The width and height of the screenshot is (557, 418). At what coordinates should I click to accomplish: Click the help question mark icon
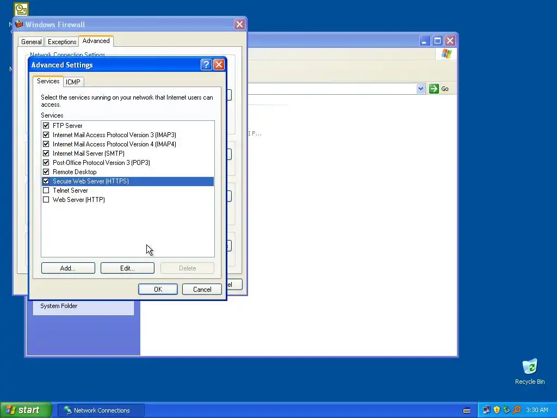[x=206, y=65]
